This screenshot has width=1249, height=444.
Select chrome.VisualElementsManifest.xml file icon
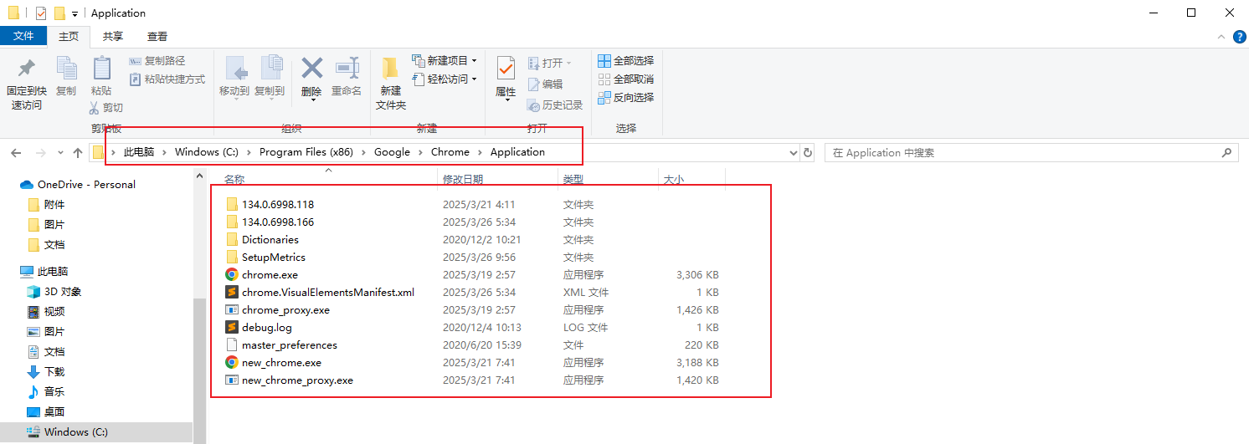[x=232, y=292]
